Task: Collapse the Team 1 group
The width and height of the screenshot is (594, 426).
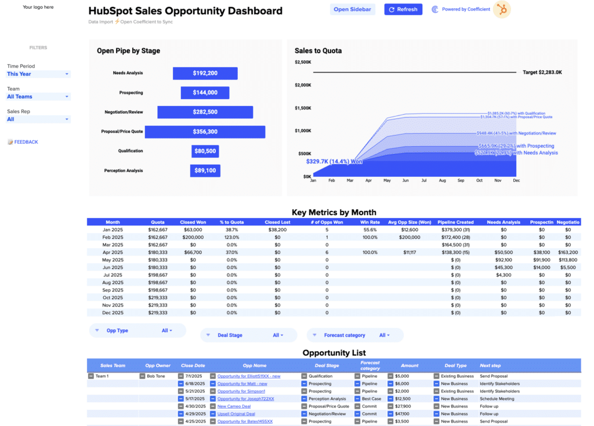Action: [x=90, y=376]
